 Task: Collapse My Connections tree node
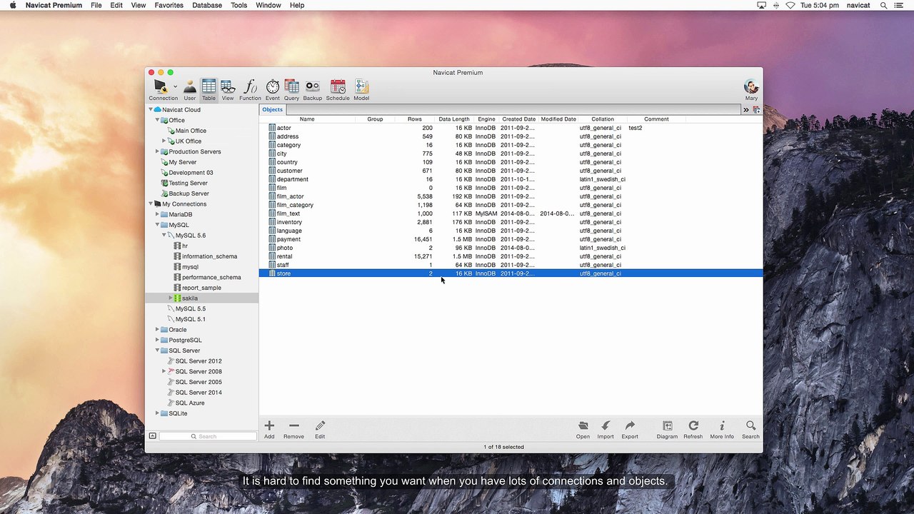click(x=151, y=203)
